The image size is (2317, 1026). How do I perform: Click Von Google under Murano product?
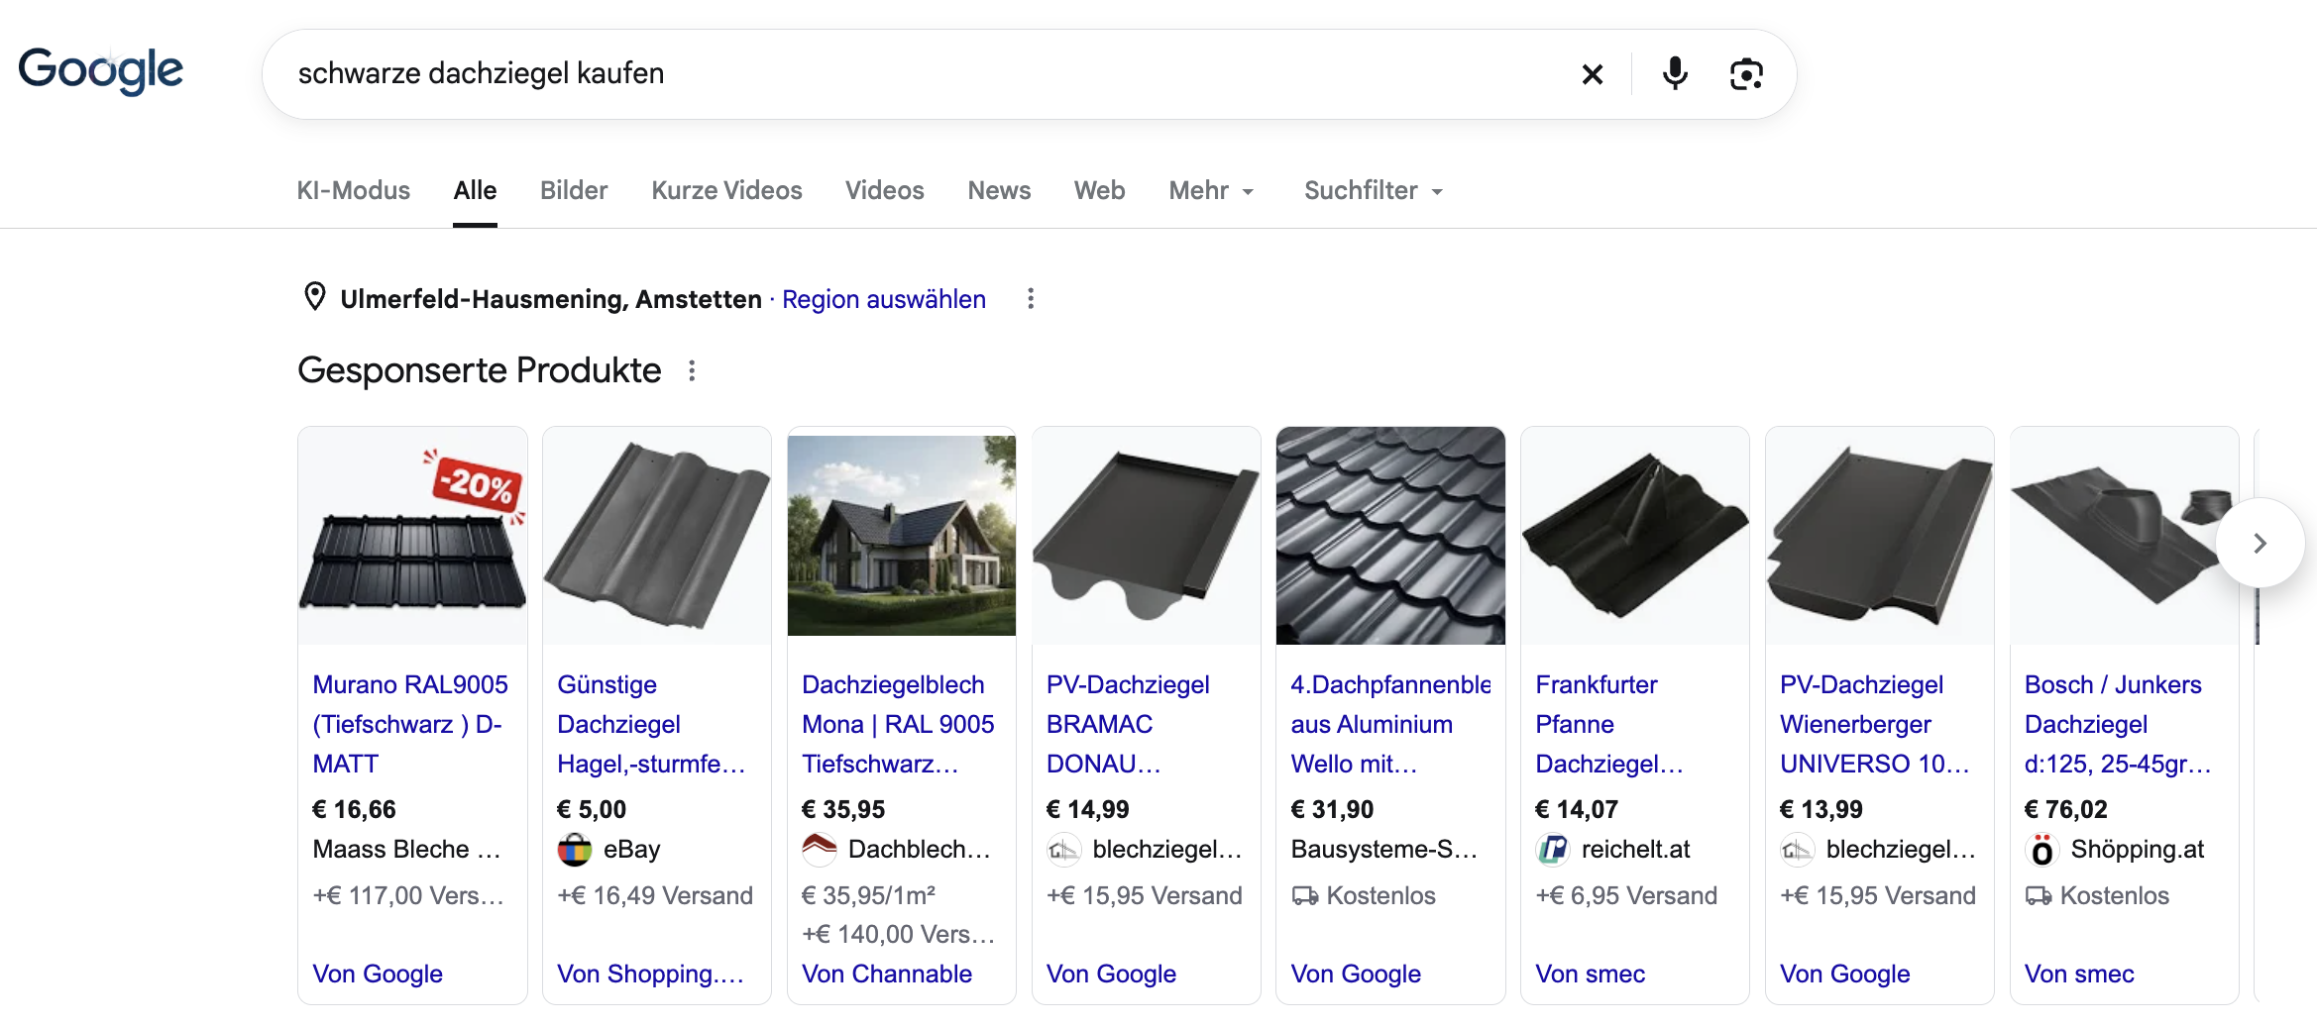click(x=378, y=974)
